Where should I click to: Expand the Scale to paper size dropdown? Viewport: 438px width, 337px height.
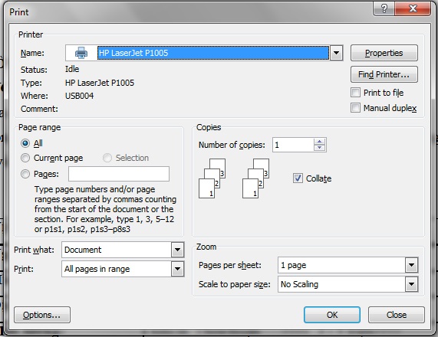click(x=411, y=284)
